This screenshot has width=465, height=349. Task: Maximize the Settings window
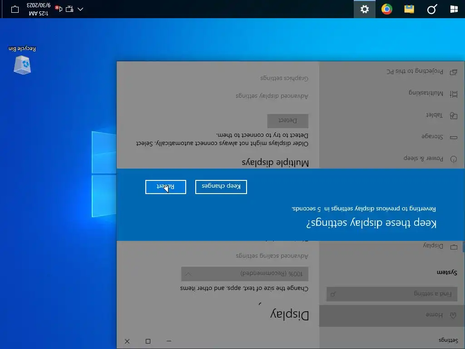click(148, 341)
